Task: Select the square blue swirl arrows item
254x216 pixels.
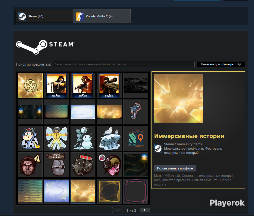Action: 57,191
